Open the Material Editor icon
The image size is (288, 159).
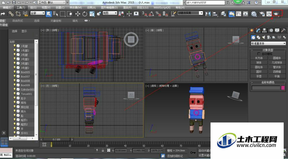254,14
